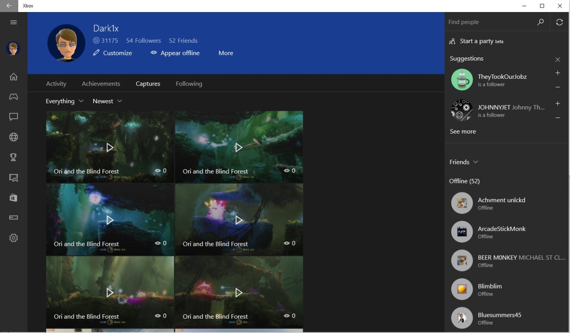Open the Newest sort dropdown
The height and width of the screenshot is (333, 570).
[107, 101]
